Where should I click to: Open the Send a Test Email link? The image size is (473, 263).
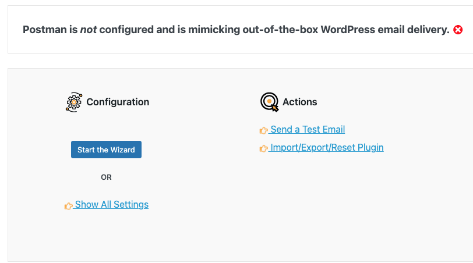pos(308,130)
